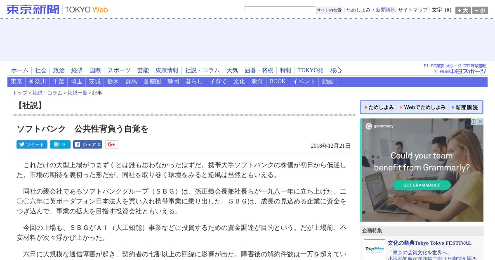Open the 社会 news section
This screenshot has height=260, width=495.
(x=41, y=71)
